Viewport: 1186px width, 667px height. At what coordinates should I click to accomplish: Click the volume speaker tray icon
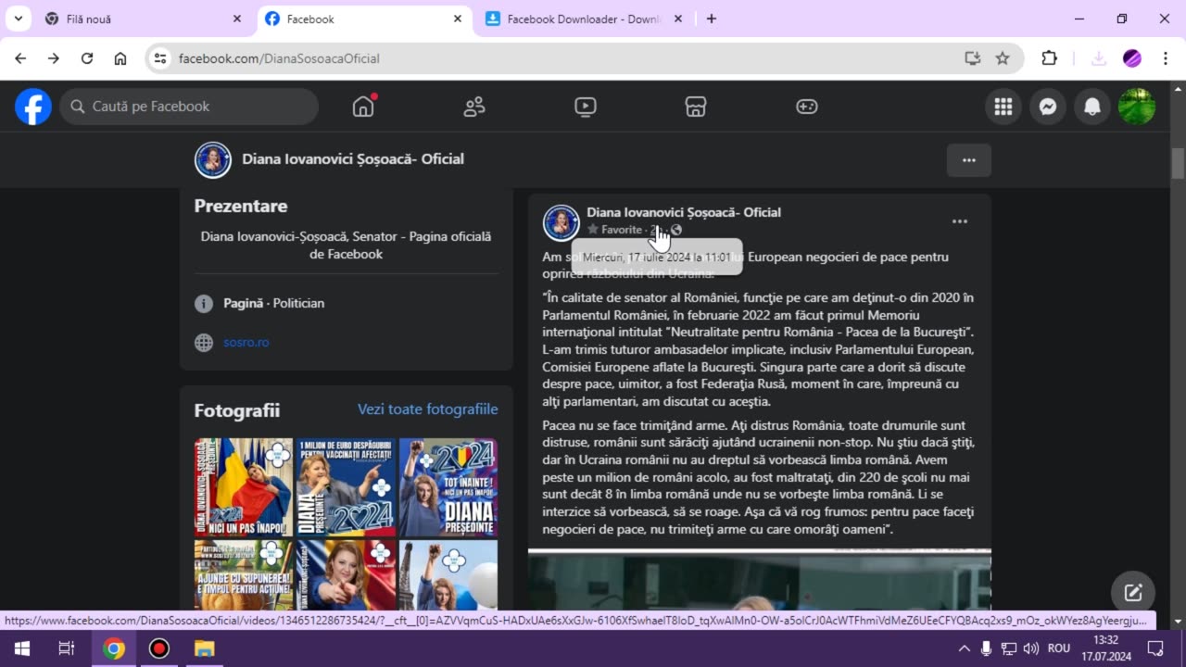(x=1031, y=648)
